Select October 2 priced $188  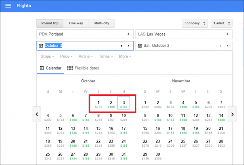click(x=111, y=104)
